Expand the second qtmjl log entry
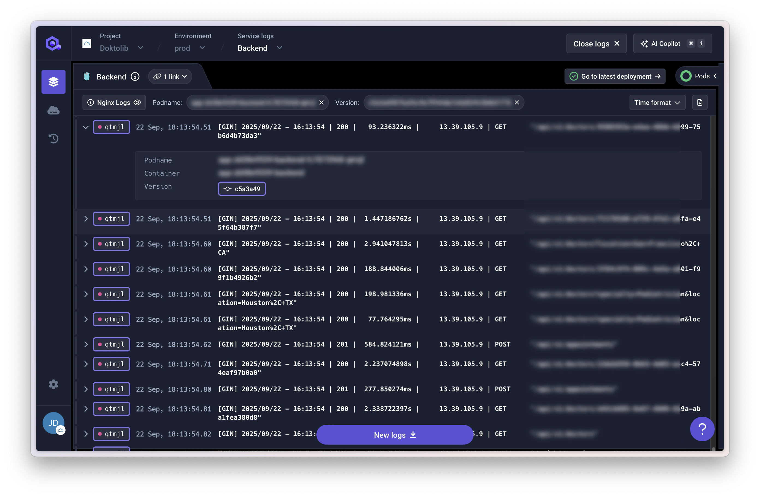Viewport: 760px width, 497px height. 85,219
